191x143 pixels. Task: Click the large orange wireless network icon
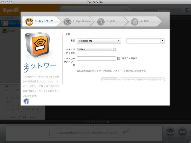[37, 45]
